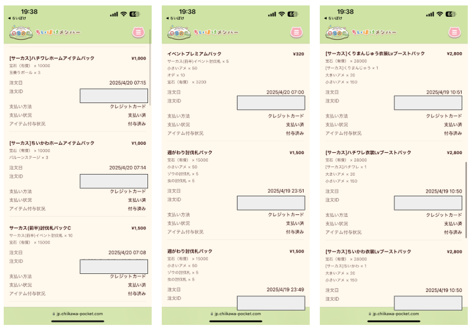471x328 pixels.
Task: Grab the scrollbar thumb in left screenshot
Action: point(150,68)
